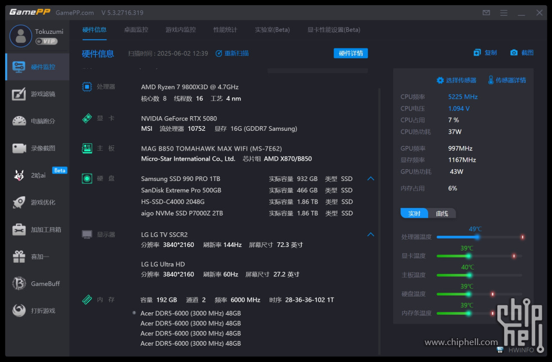Open 传感器详情 sensor details
The image size is (552, 362).
click(x=506, y=81)
